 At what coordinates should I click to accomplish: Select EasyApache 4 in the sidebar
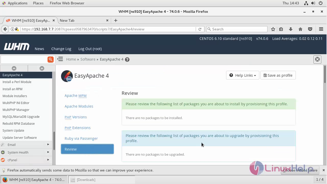coord(26,75)
